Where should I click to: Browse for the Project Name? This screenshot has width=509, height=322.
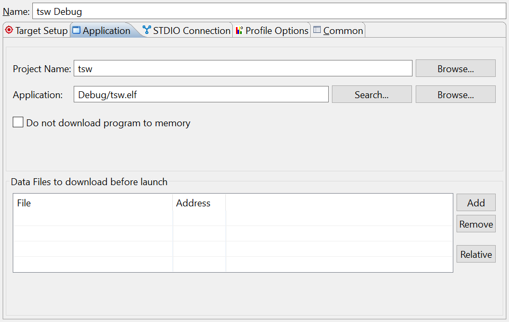(x=455, y=68)
